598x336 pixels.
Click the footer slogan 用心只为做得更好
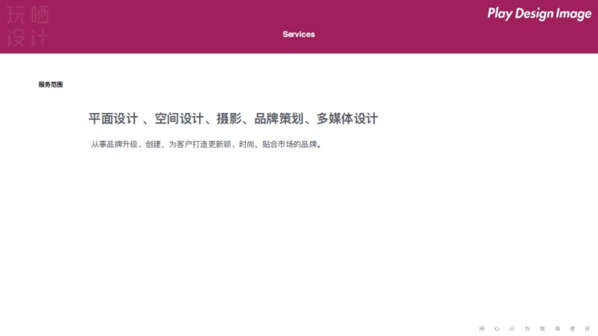point(535,329)
